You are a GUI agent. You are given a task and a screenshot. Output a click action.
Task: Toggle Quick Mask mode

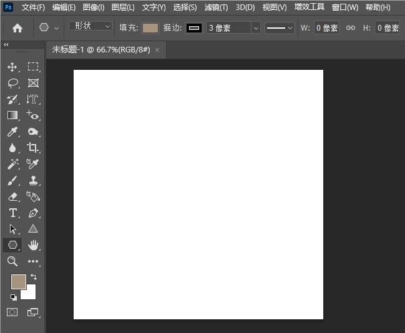12,312
